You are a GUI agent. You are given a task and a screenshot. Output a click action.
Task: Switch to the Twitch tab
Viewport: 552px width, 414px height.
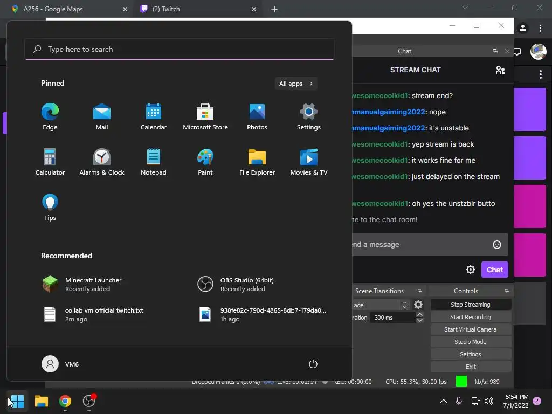click(x=198, y=9)
